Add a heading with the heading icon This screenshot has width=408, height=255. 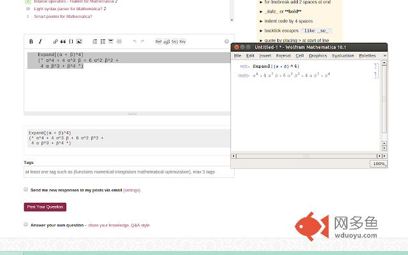(110, 41)
